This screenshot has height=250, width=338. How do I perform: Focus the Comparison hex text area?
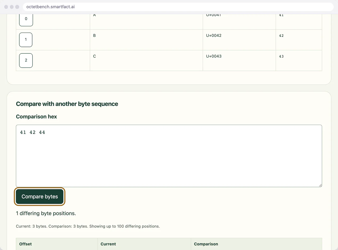[x=169, y=156]
